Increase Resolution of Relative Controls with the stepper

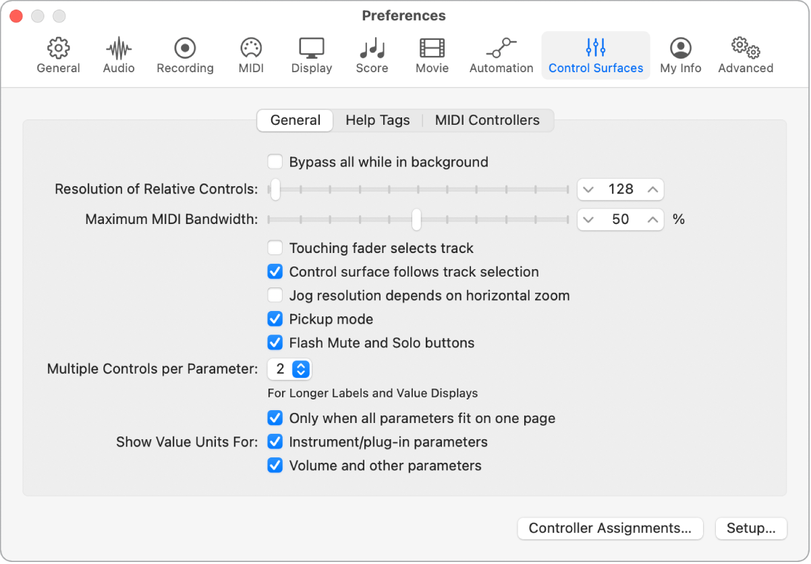tap(652, 190)
